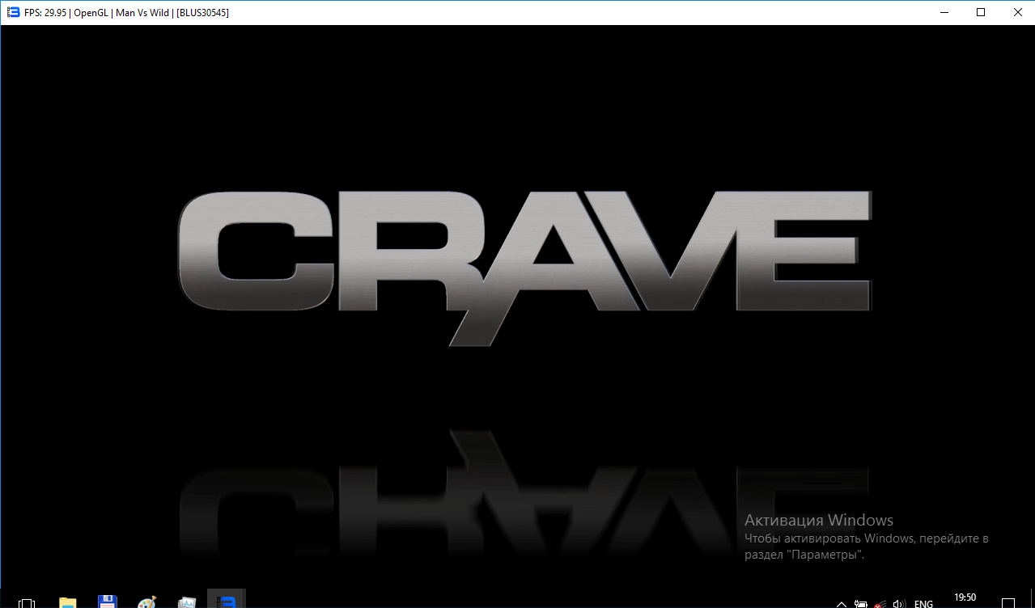The image size is (1035, 608).
Task: Open the Action Center notification icon
Action: click(x=1008, y=604)
